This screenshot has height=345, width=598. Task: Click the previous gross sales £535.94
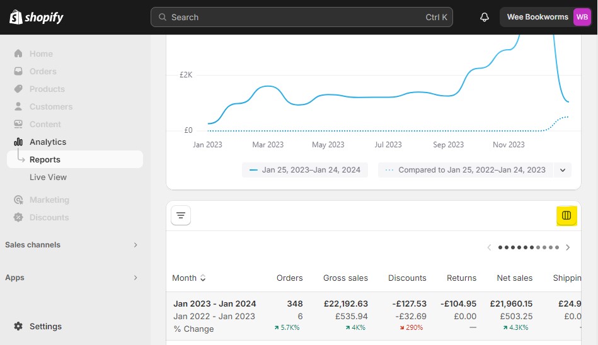pos(352,317)
